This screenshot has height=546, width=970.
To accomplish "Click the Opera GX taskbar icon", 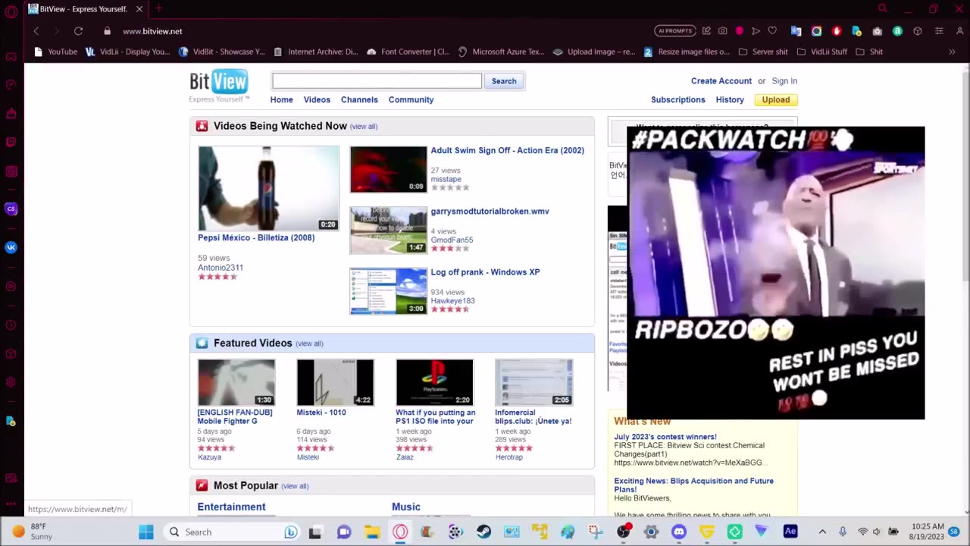I will click(x=400, y=532).
